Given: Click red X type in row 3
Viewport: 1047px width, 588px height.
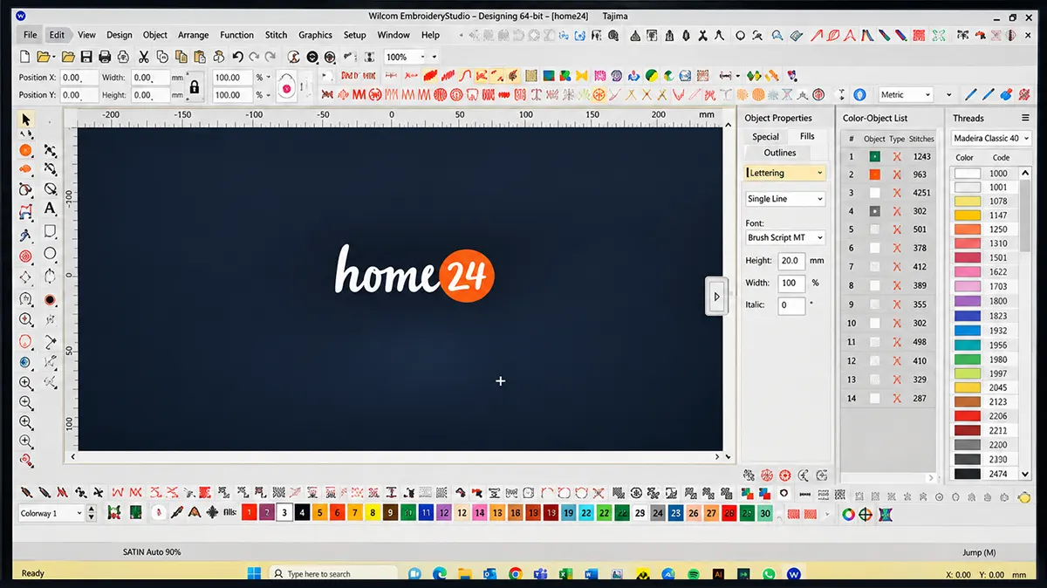Looking at the screenshot, I should [897, 193].
